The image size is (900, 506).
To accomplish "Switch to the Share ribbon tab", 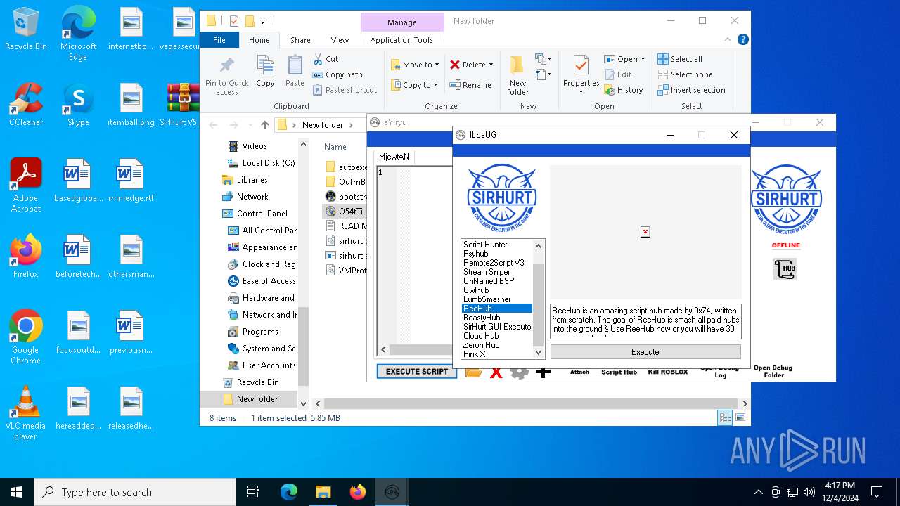I will pyautogui.click(x=300, y=40).
